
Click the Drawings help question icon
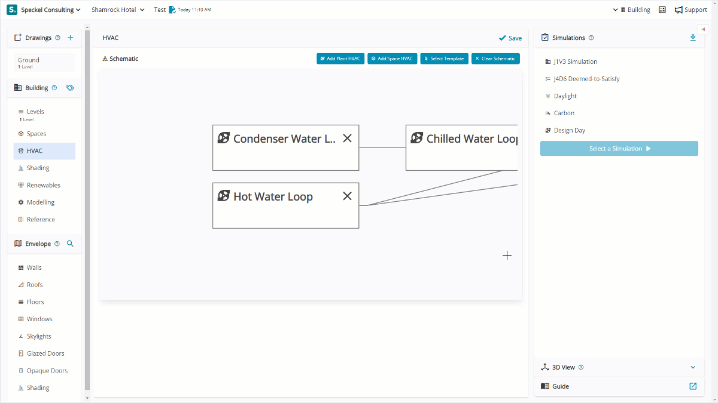click(x=58, y=38)
